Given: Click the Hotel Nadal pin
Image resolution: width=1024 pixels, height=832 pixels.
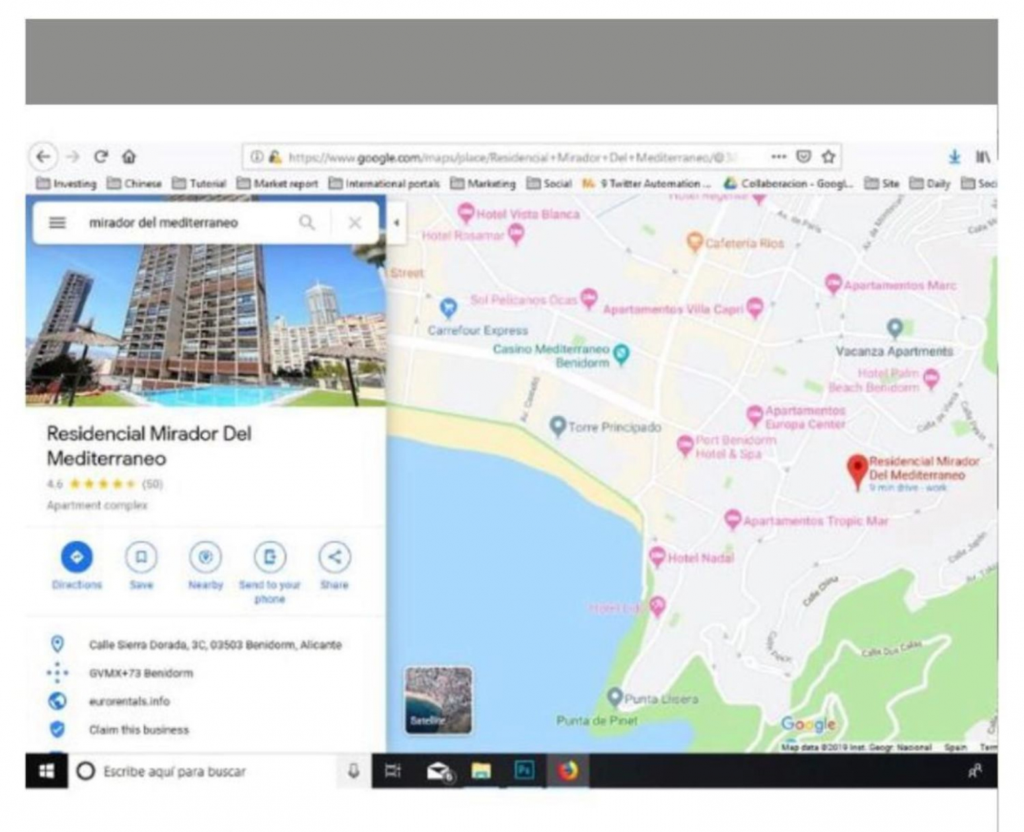Looking at the screenshot, I should point(657,557).
